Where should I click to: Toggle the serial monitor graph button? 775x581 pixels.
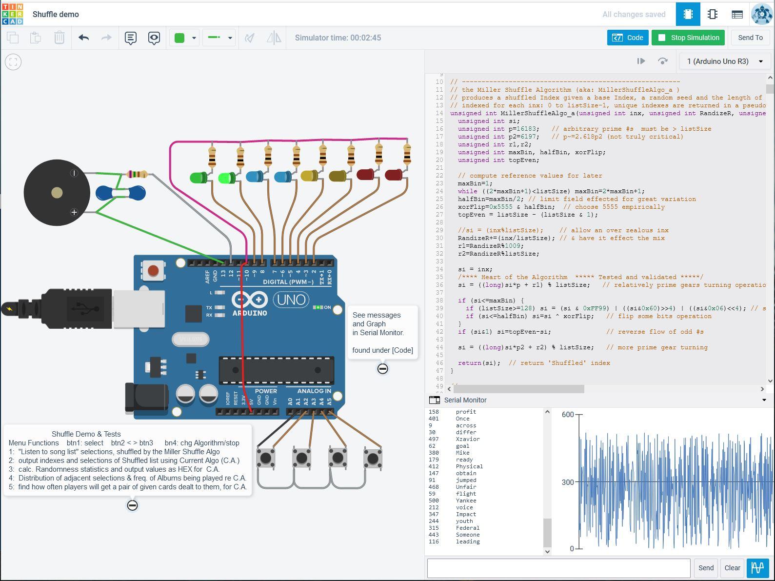click(x=757, y=568)
